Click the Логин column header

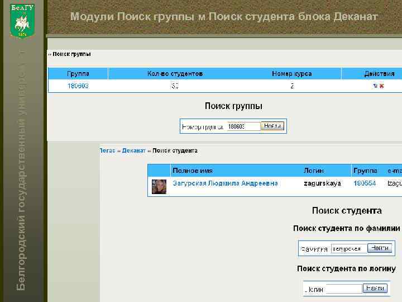314,171
